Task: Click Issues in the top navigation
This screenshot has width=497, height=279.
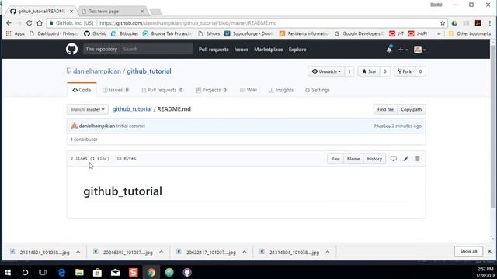Action: click(242, 50)
